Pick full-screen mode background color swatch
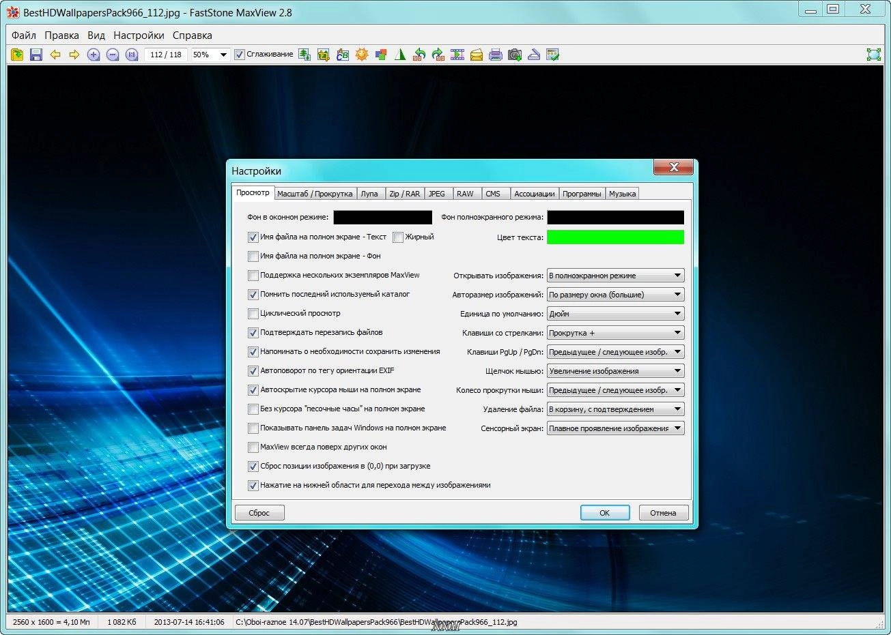Image resolution: width=891 pixels, height=635 pixels. [615, 218]
